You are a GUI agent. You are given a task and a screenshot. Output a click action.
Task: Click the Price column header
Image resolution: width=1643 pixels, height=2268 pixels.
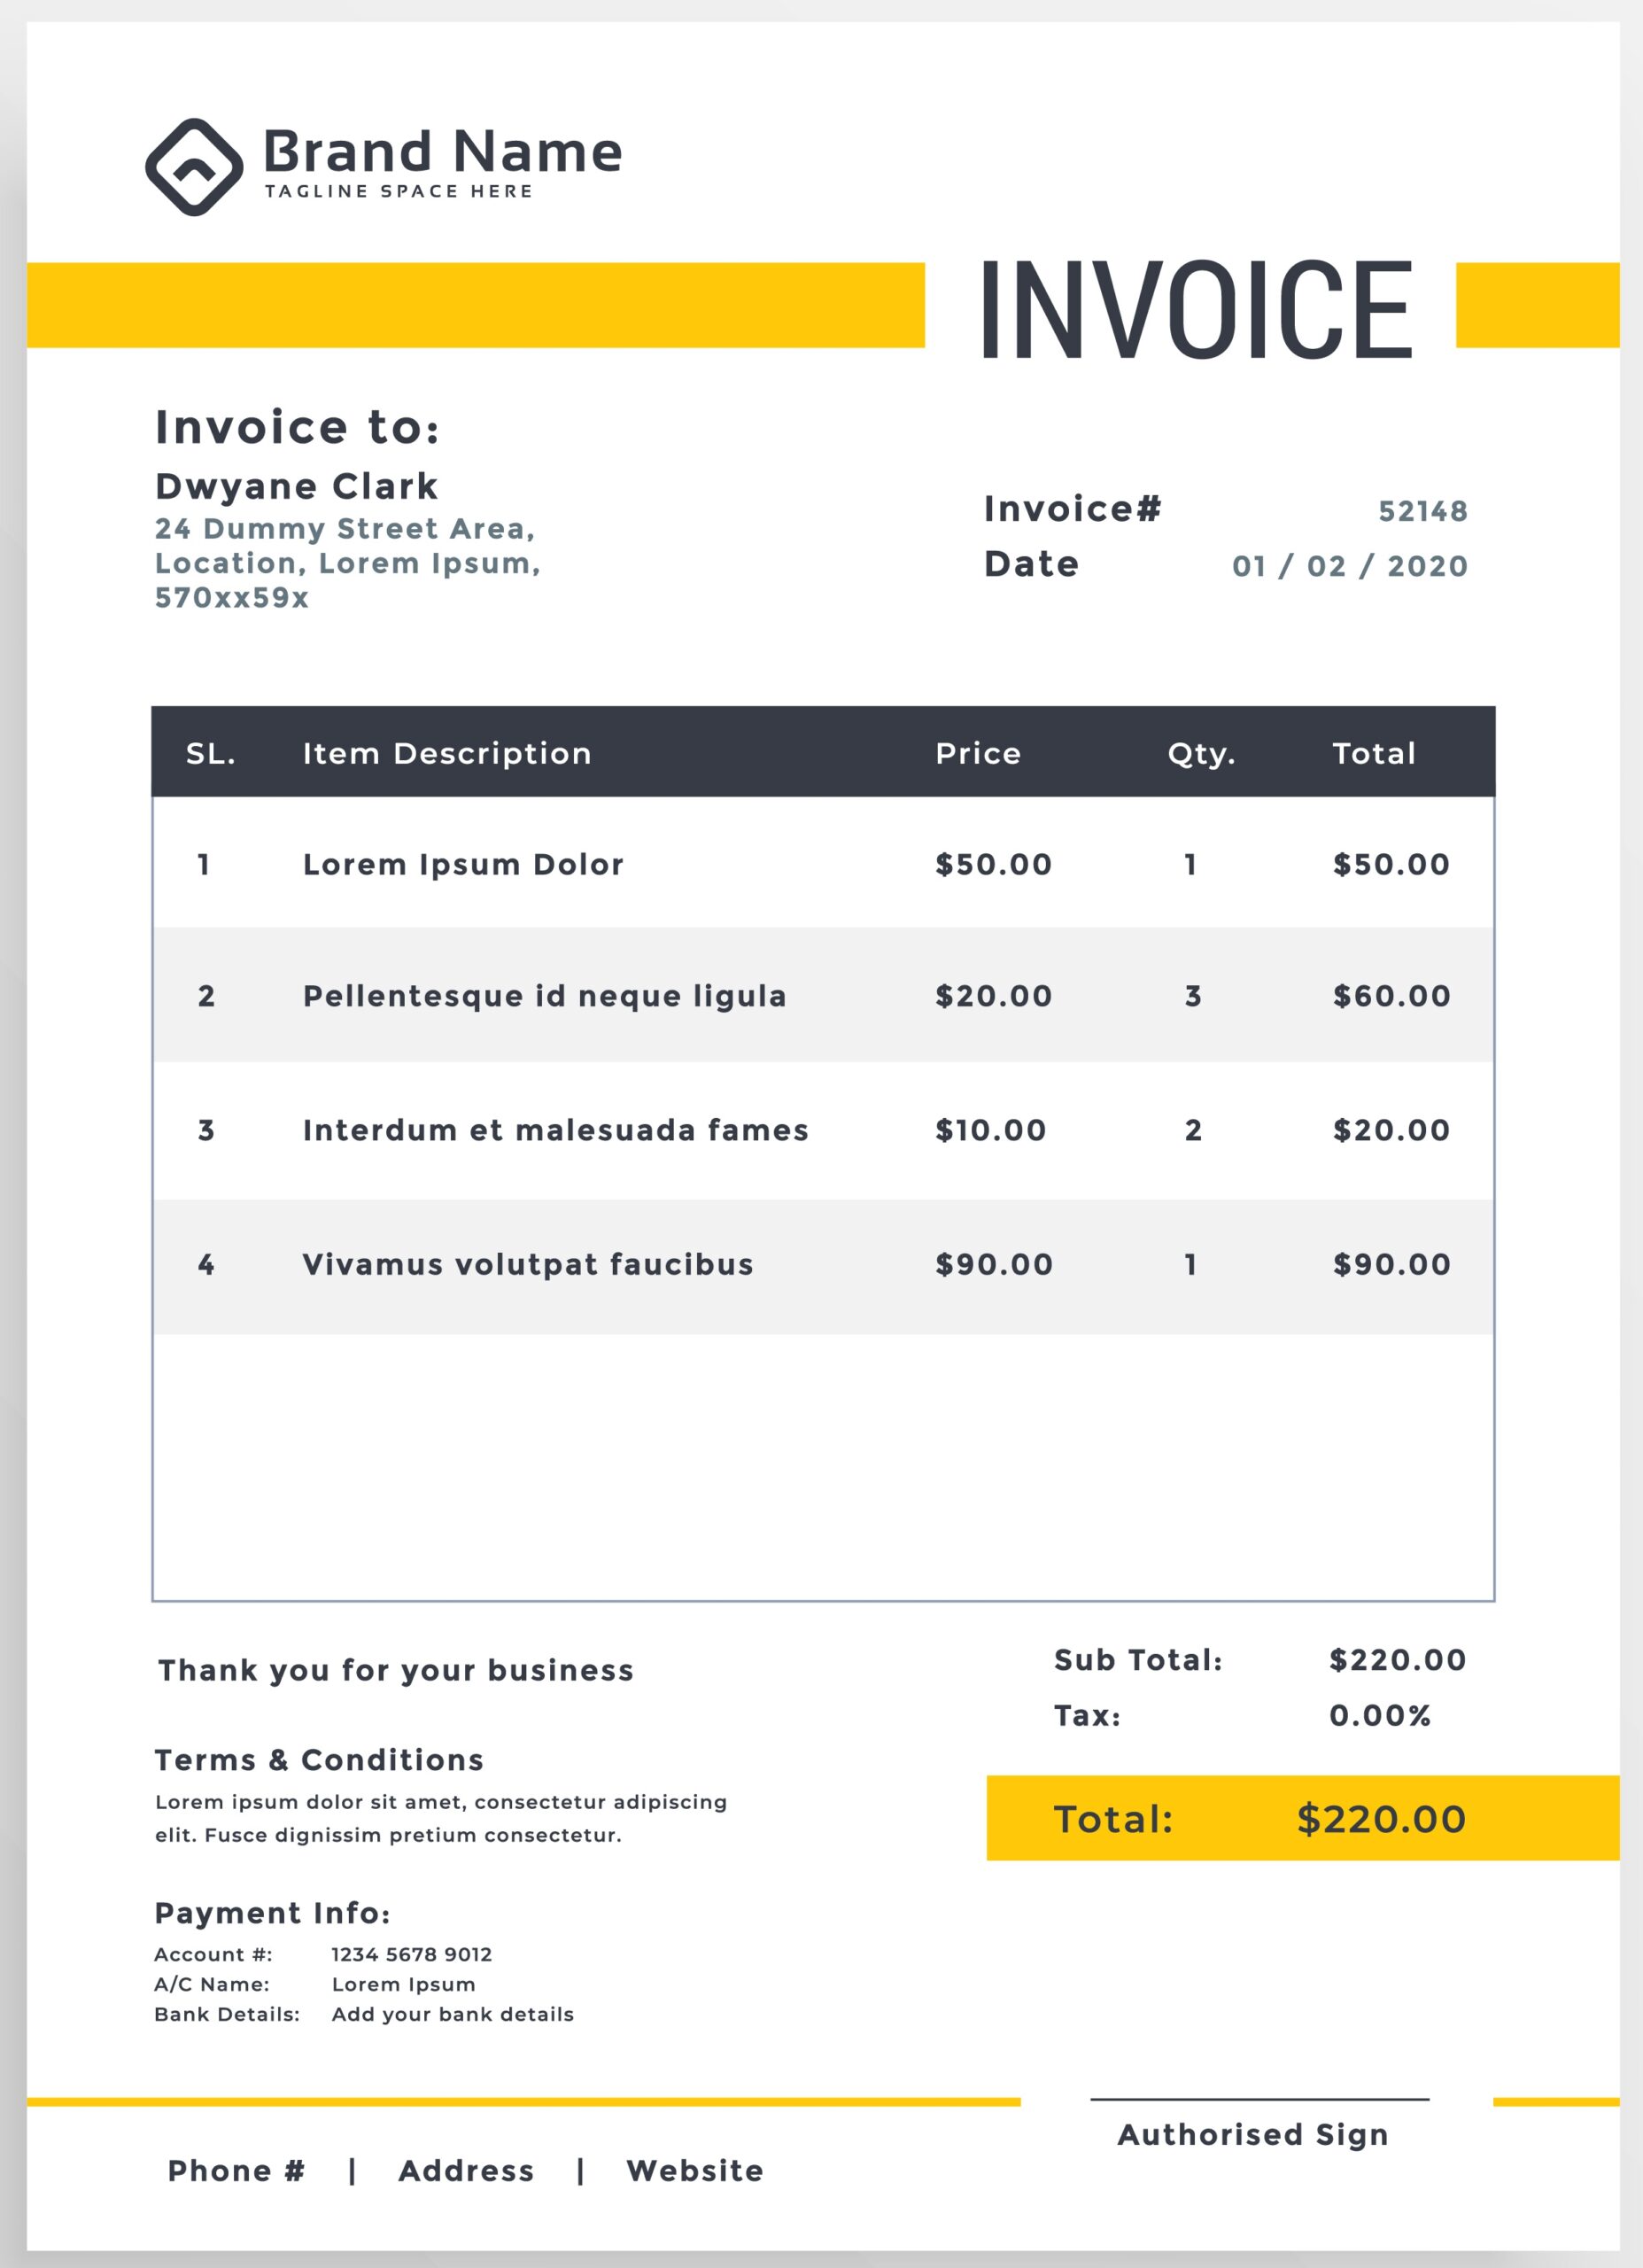point(978,754)
